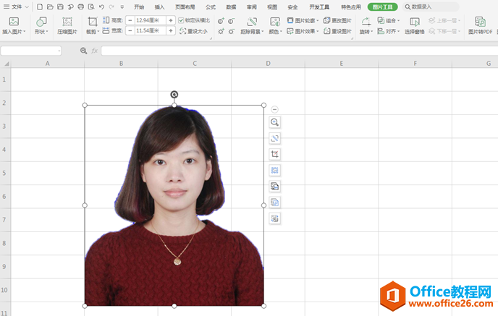Open the Color (颜色) adjustment dropdown
The height and width of the screenshot is (316, 498).
click(x=275, y=32)
